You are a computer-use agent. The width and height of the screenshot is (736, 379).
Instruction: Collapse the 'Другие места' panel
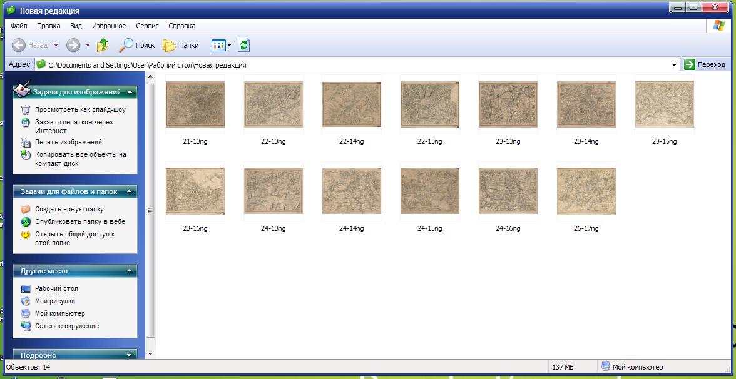pos(130,271)
